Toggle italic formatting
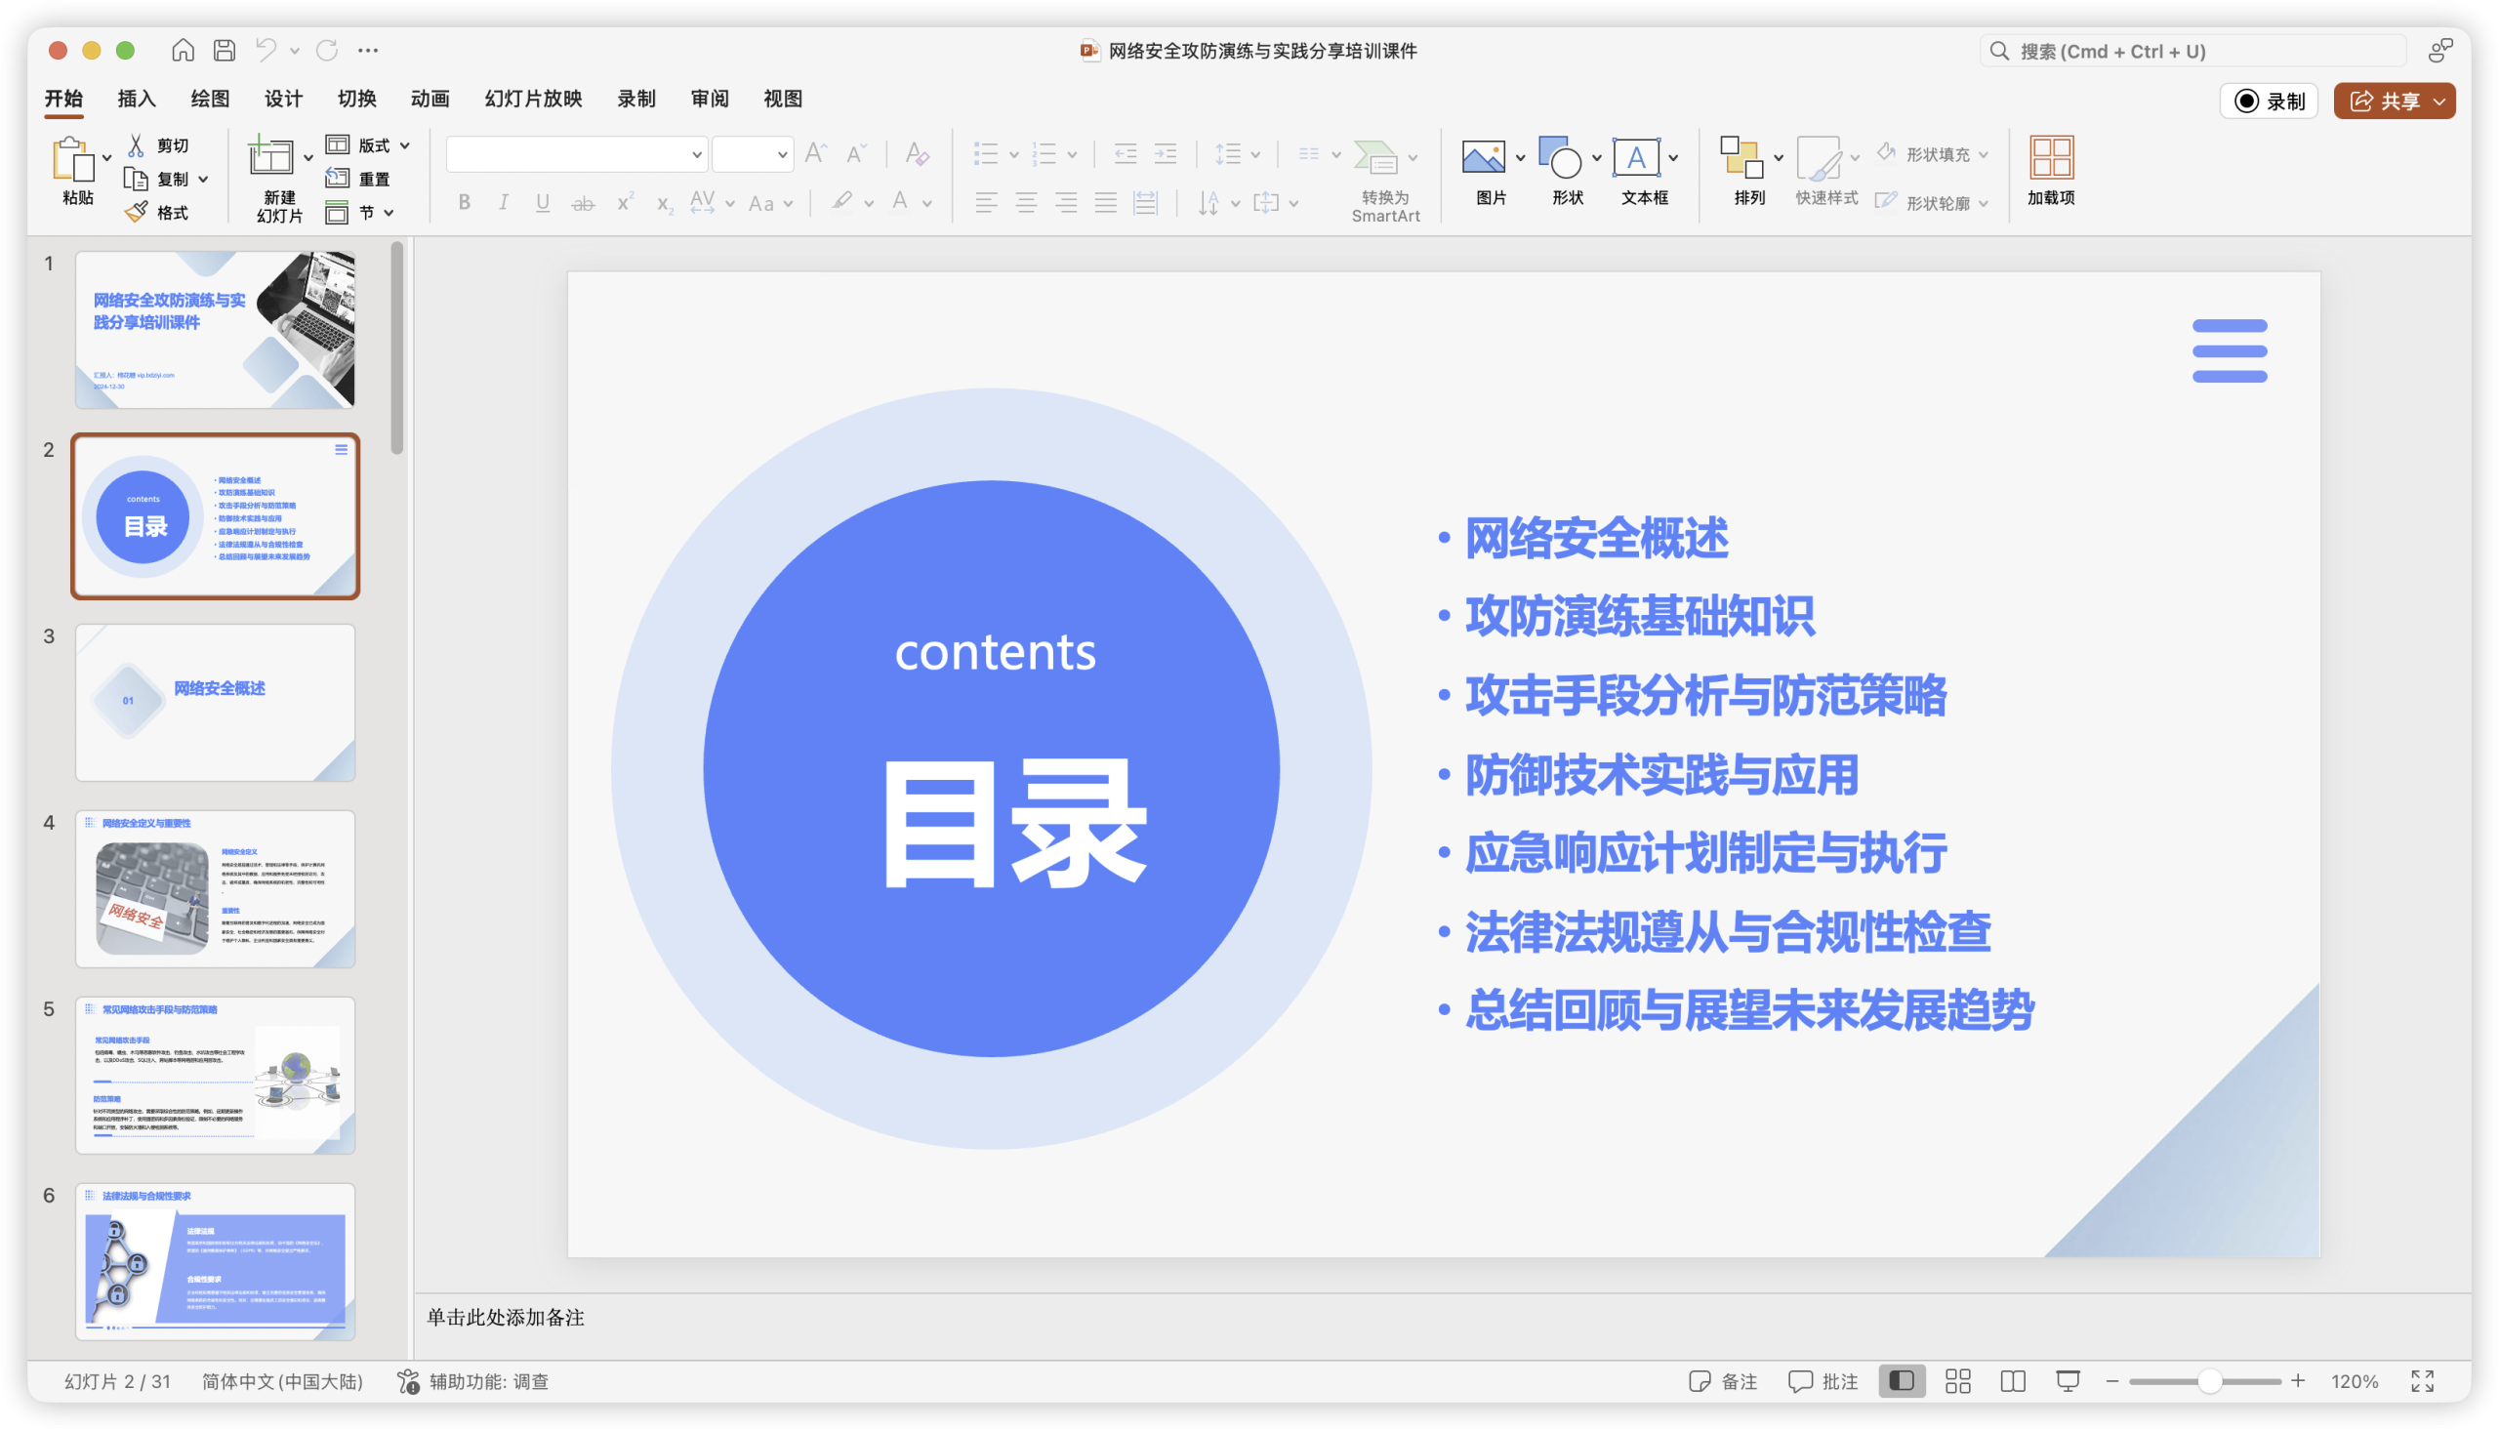 [x=503, y=202]
